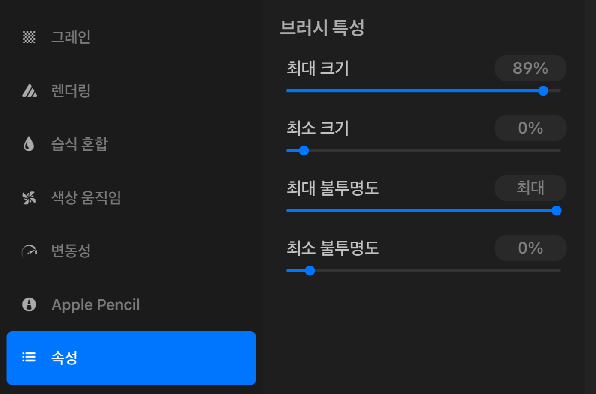Screen dimensions: 596x394
Task: Click the 89% value badge for 최대 크기
Action: point(530,68)
